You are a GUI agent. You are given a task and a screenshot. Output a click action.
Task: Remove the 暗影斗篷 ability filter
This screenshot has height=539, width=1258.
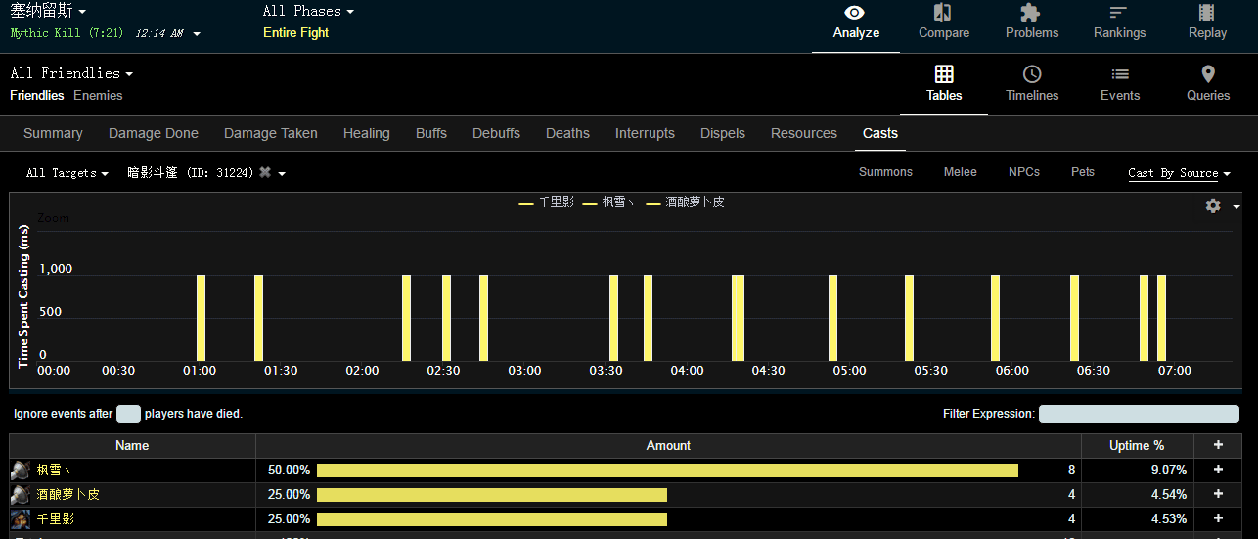265,172
